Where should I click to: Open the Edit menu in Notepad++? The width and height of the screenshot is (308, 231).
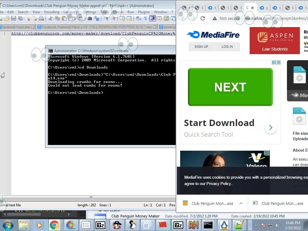(x=11, y=12)
